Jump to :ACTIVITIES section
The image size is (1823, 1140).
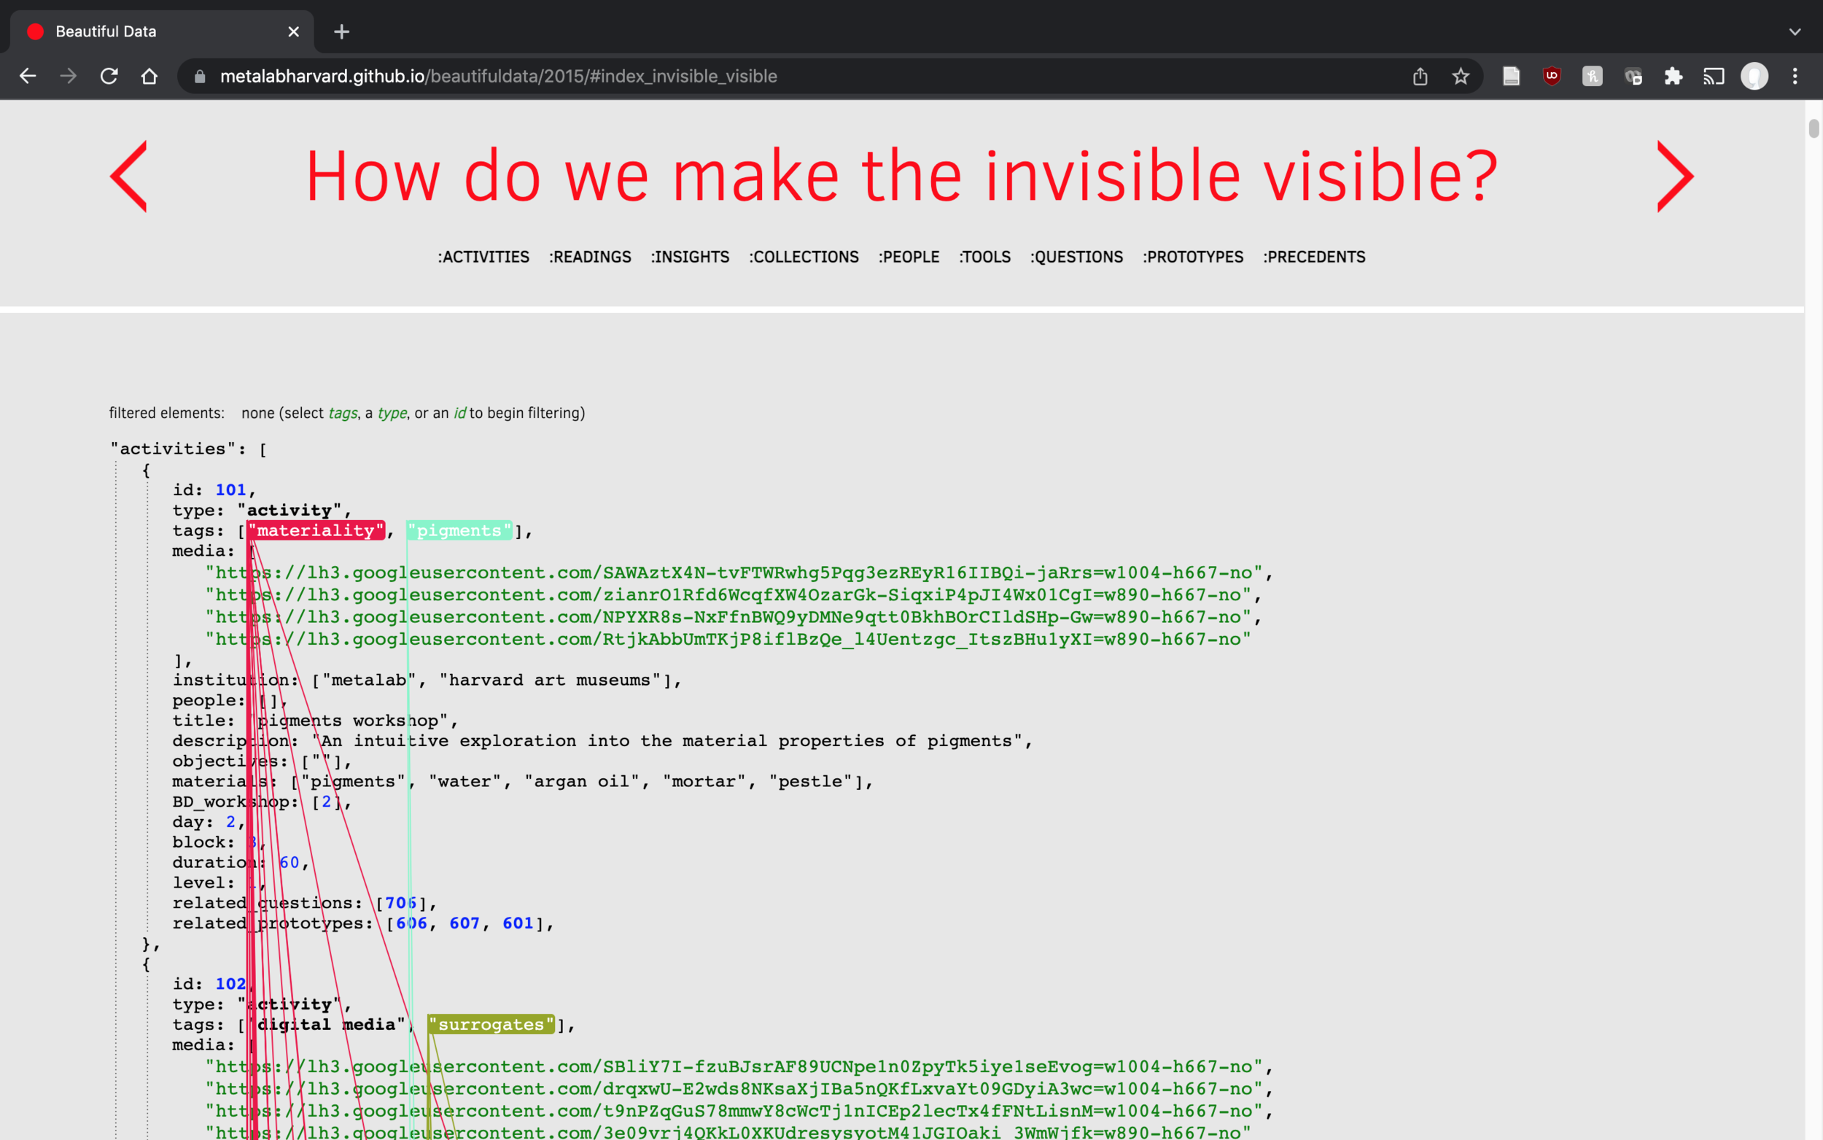(x=483, y=257)
